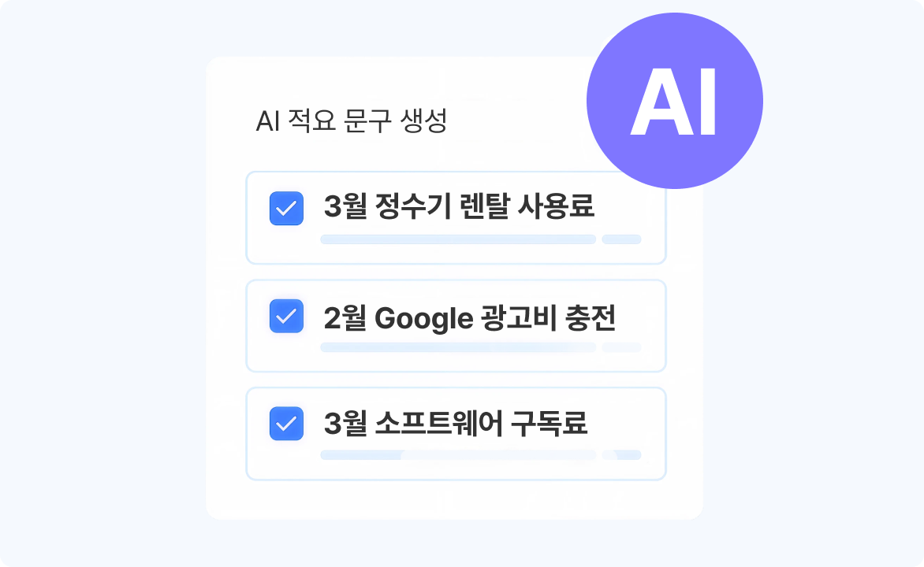The width and height of the screenshot is (924, 567).
Task: Click the "3월 정수기 렌탈 사용료" text
Action: click(459, 207)
